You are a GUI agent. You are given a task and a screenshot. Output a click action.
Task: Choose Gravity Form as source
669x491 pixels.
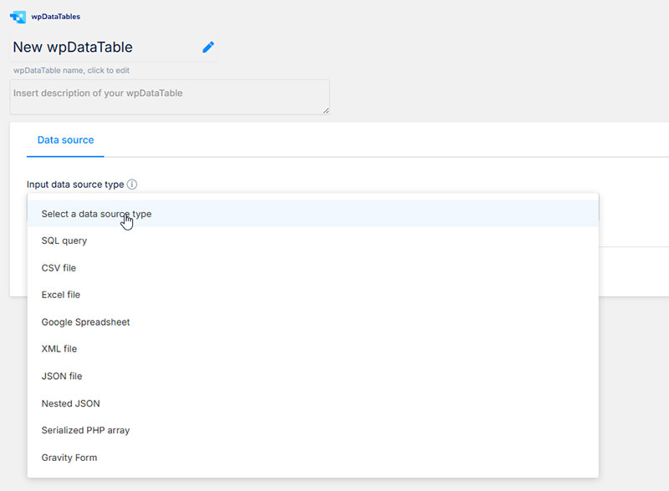pos(313,458)
